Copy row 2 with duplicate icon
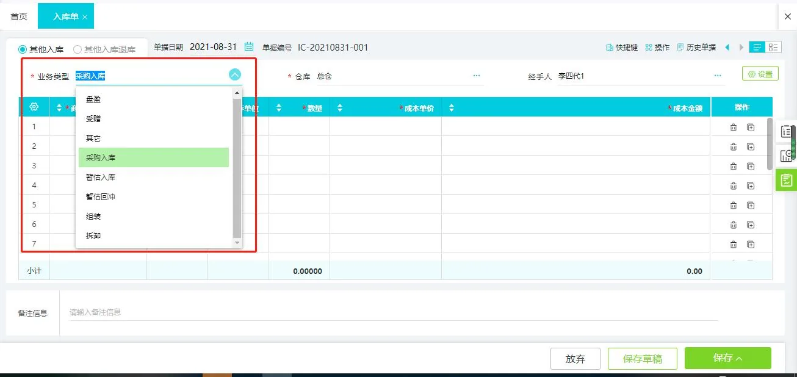The width and height of the screenshot is (797, 377). [751, 146]
